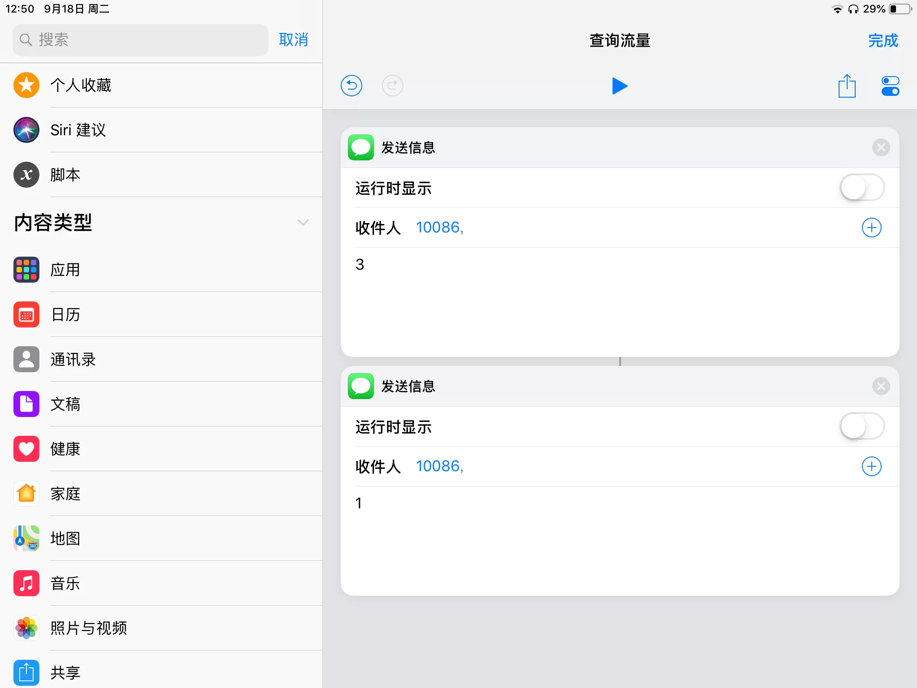Edit message body containing 3

click(x=620, y=302)
